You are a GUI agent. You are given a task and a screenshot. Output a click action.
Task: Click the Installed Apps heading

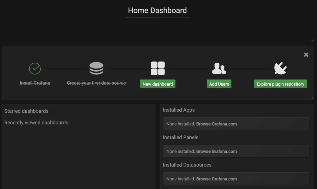point(179,110)
